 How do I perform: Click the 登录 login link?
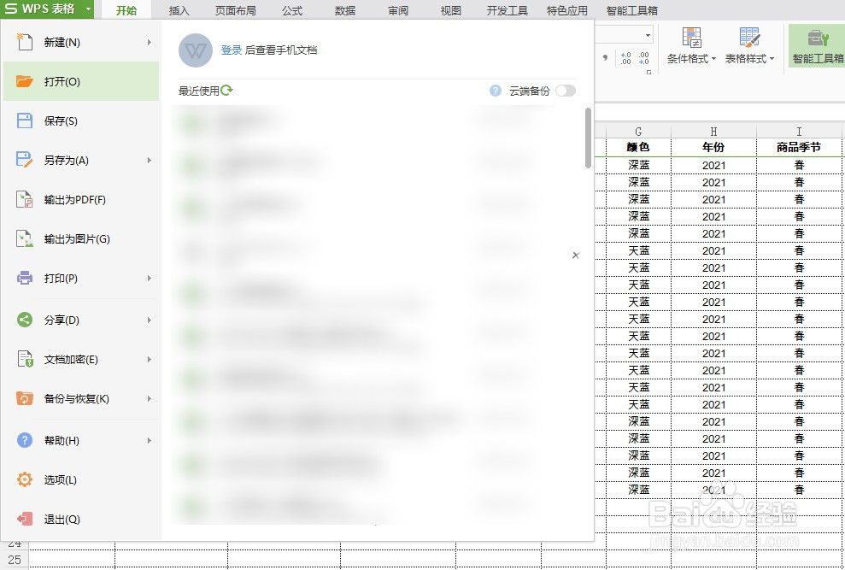click(232, 50)
